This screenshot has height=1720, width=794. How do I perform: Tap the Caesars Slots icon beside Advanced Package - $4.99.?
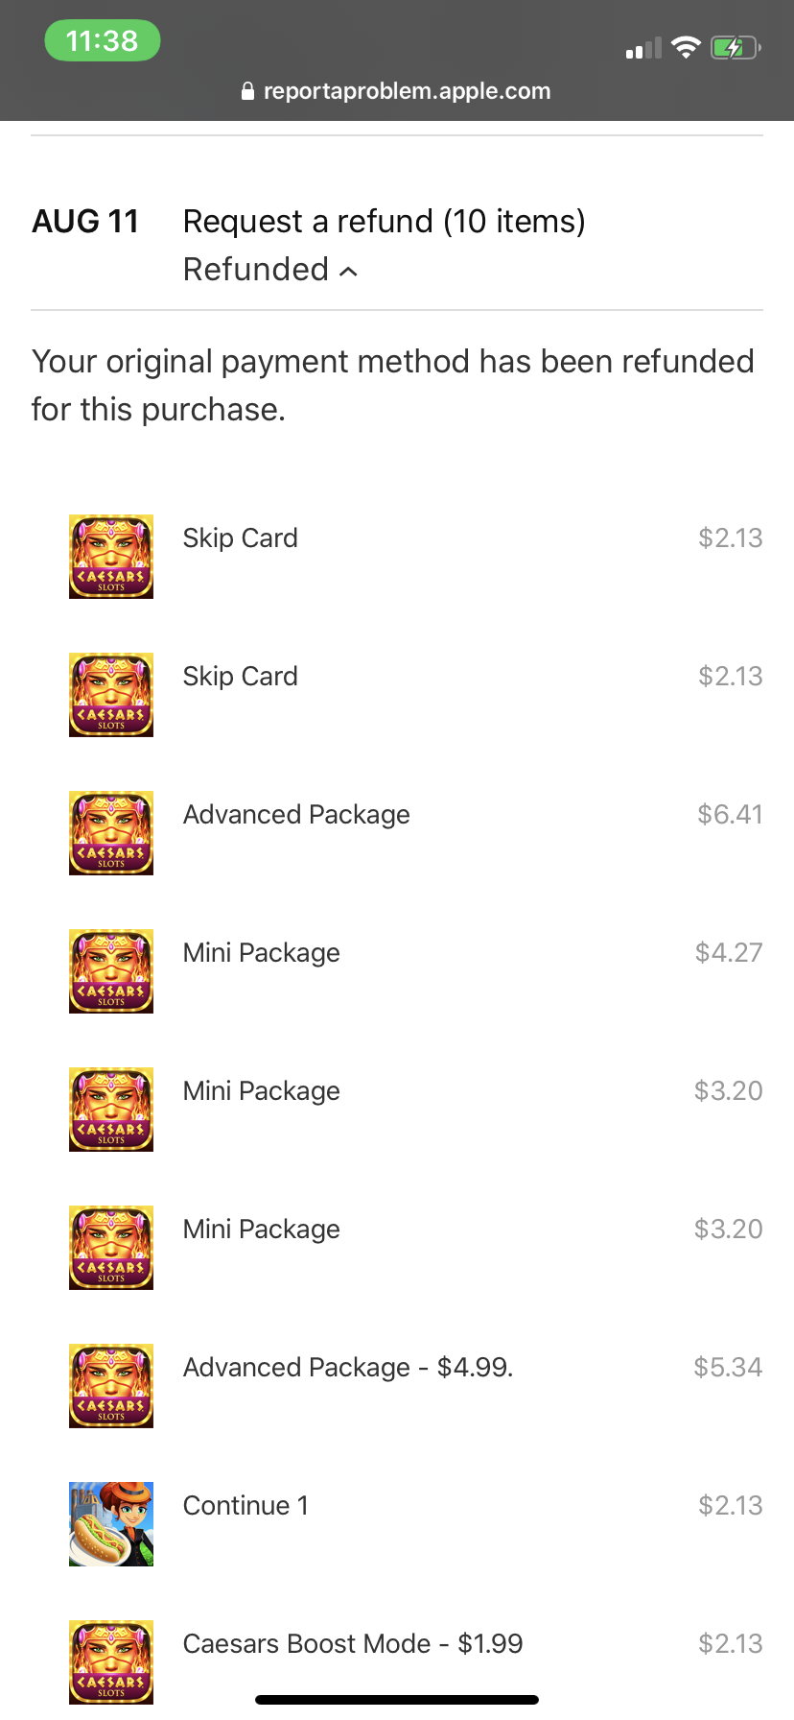[x=111, y=1386]
